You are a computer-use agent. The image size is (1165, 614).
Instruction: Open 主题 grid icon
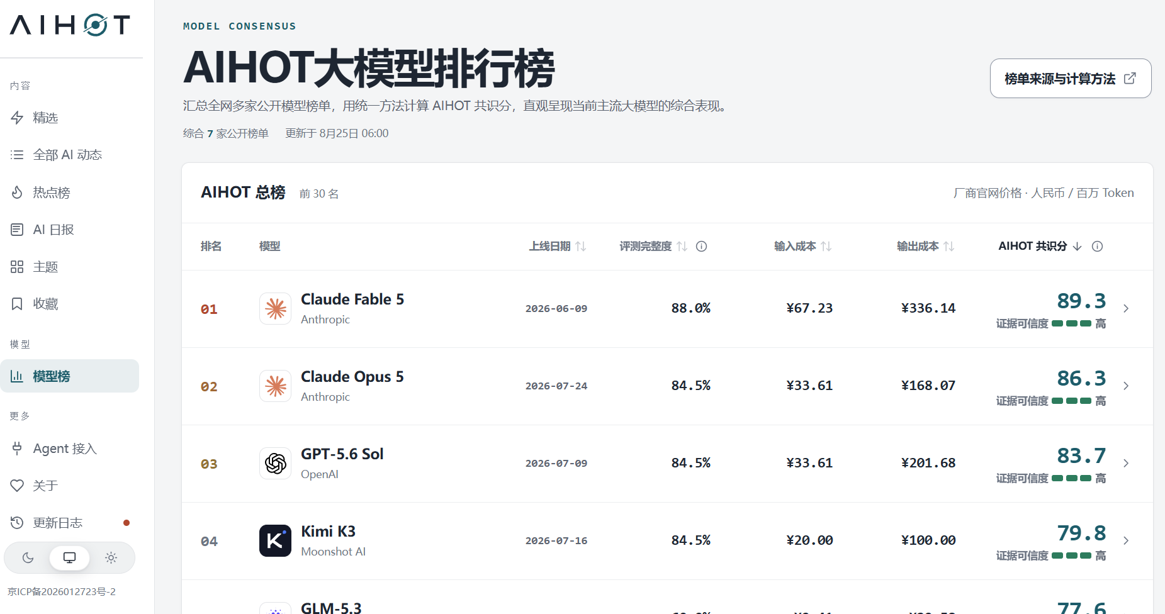(x=17, y=267)
